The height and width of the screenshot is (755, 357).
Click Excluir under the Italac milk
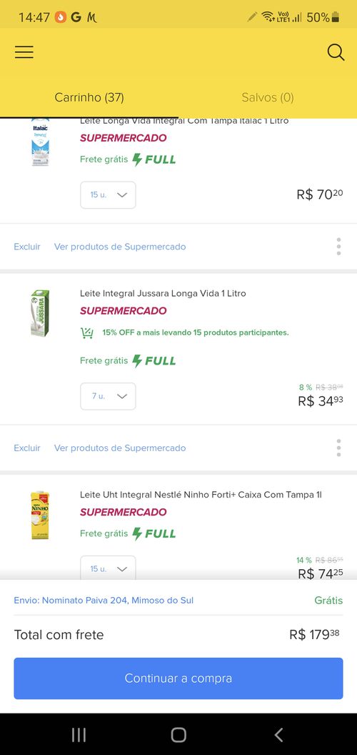click(27, 247)
